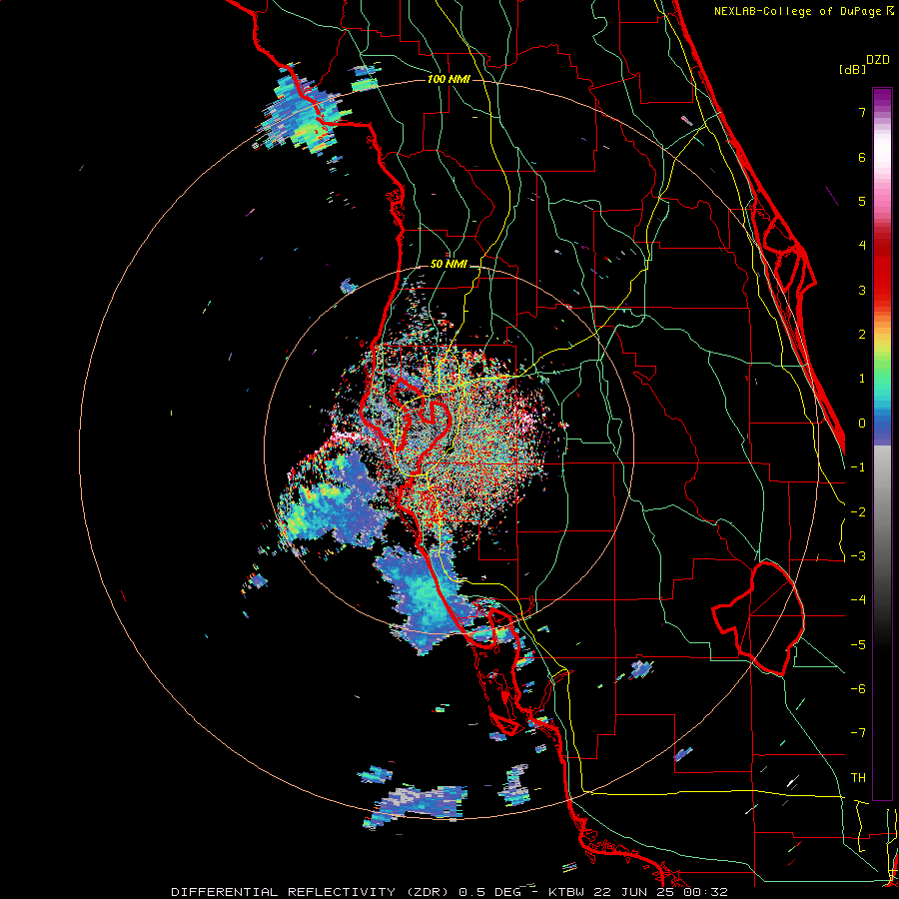Click the 0 tick label on scale
Image resolution: width=899 pixels, height=899 pixels.
(862, 424)
